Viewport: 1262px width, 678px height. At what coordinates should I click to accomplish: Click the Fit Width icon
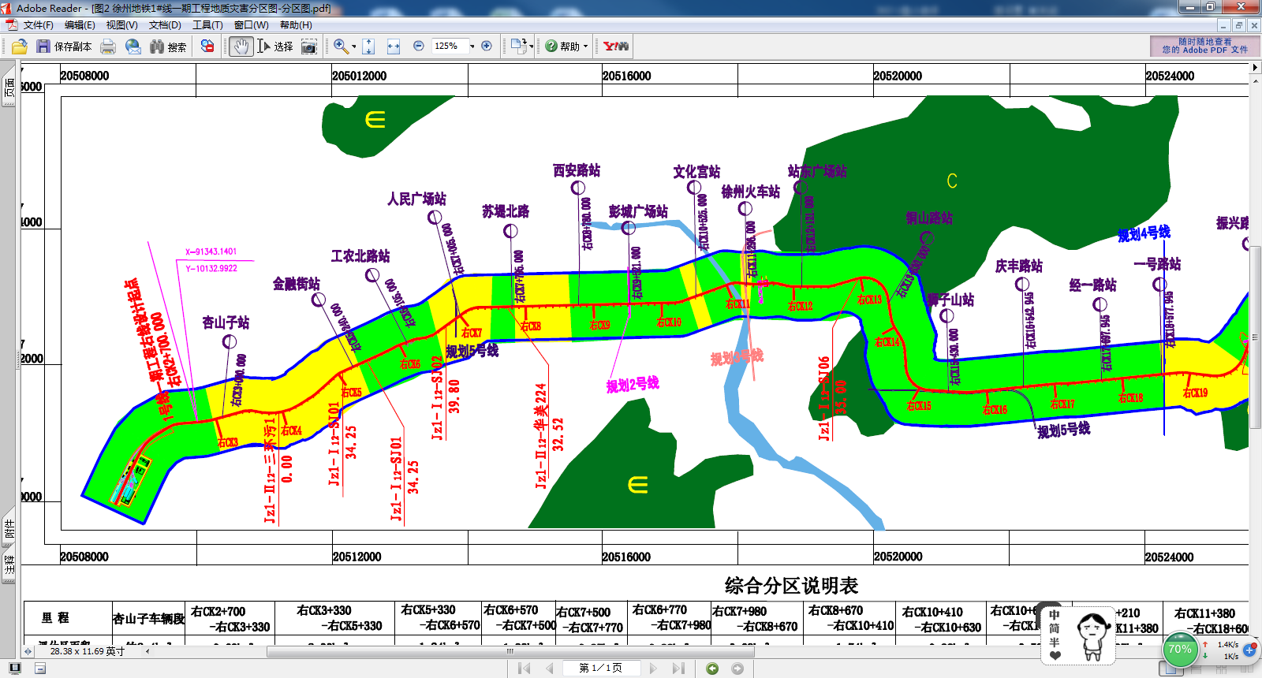(x=394, y=47)
